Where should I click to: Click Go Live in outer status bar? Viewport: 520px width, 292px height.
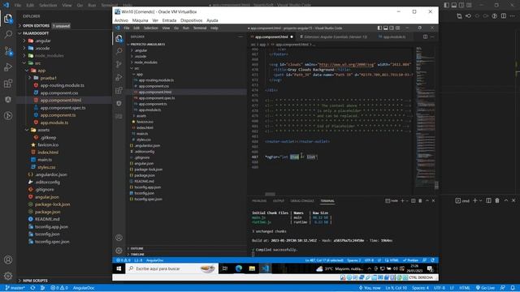click(486, 288)
